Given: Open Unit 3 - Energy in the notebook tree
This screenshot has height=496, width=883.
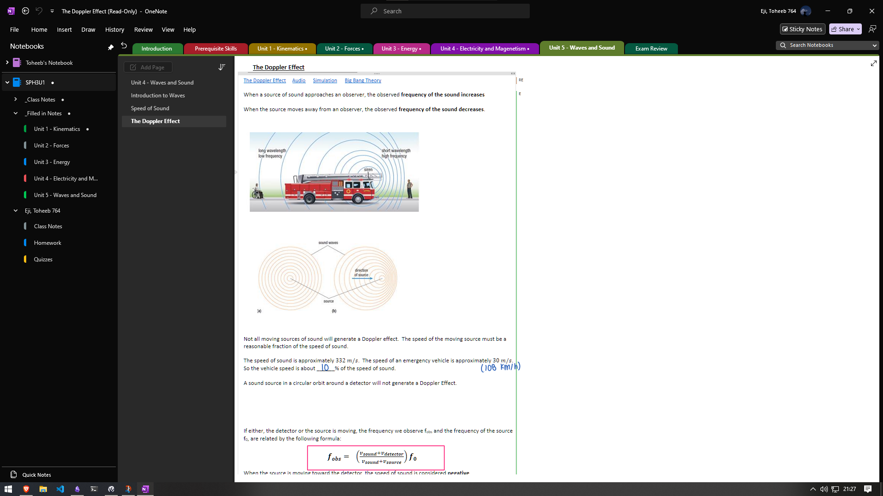Looking at the screenshot, I should point(52,162).
